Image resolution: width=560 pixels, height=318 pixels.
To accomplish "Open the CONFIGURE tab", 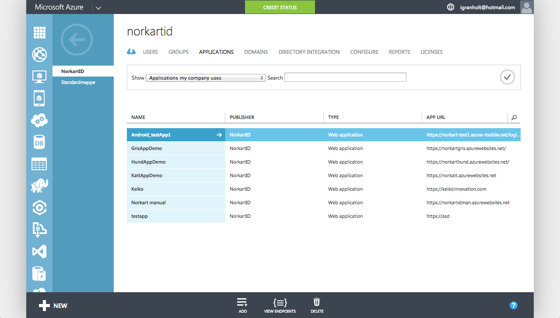I will pos(364,52).
